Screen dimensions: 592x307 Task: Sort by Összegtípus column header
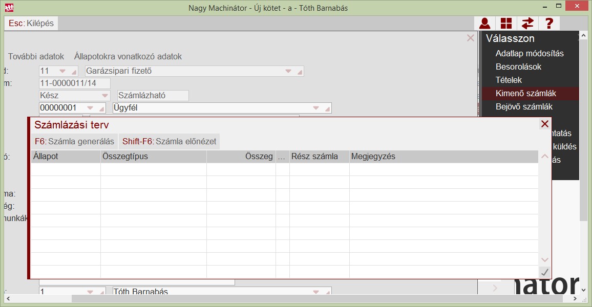pyautogui.click(x=154, y=157)
